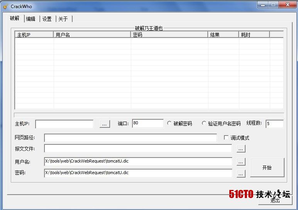Browse for the 报文文件 file

tap(241, 149)
